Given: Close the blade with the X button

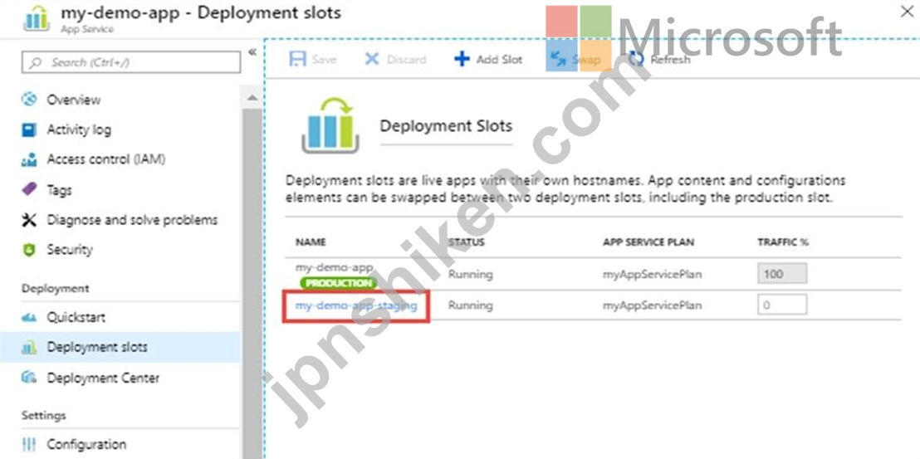Looking at the screenshot, I should pos(907,12).
